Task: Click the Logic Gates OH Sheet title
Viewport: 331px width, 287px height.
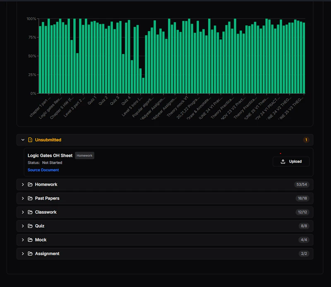Action: click(50, 155)
